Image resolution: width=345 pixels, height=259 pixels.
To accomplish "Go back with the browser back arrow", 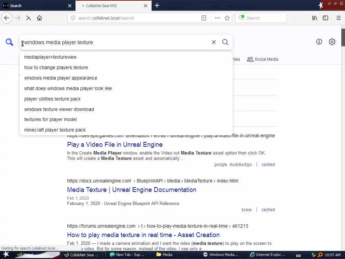I will click(x=7, y=18).
